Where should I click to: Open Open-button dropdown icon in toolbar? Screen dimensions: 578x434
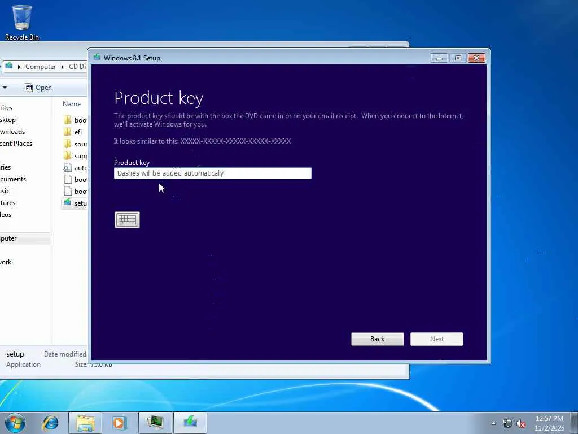pos(29,88)
